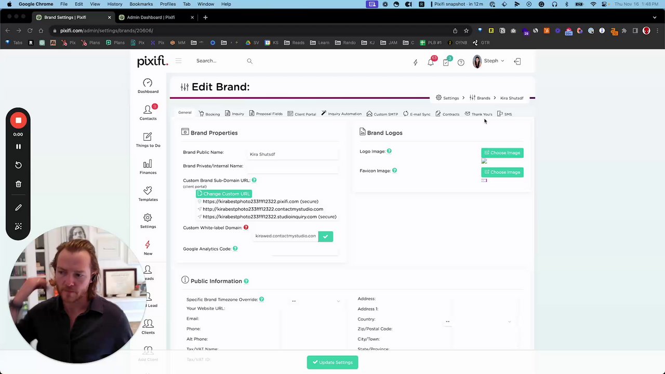Image resolution: width=665 pixels, height=374 pixels.
Task: Click the Change Custom URL button
Action: tap(224, 194)
